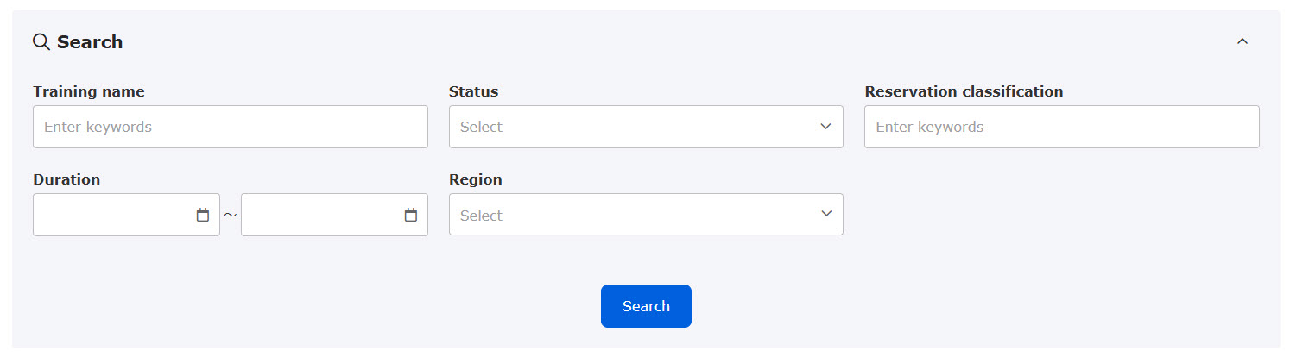Image resolution: width=1290 pixels, height=357 pixels.
Task: Click the Status dropdown chevron arrow
Action: tap(825, 127)
